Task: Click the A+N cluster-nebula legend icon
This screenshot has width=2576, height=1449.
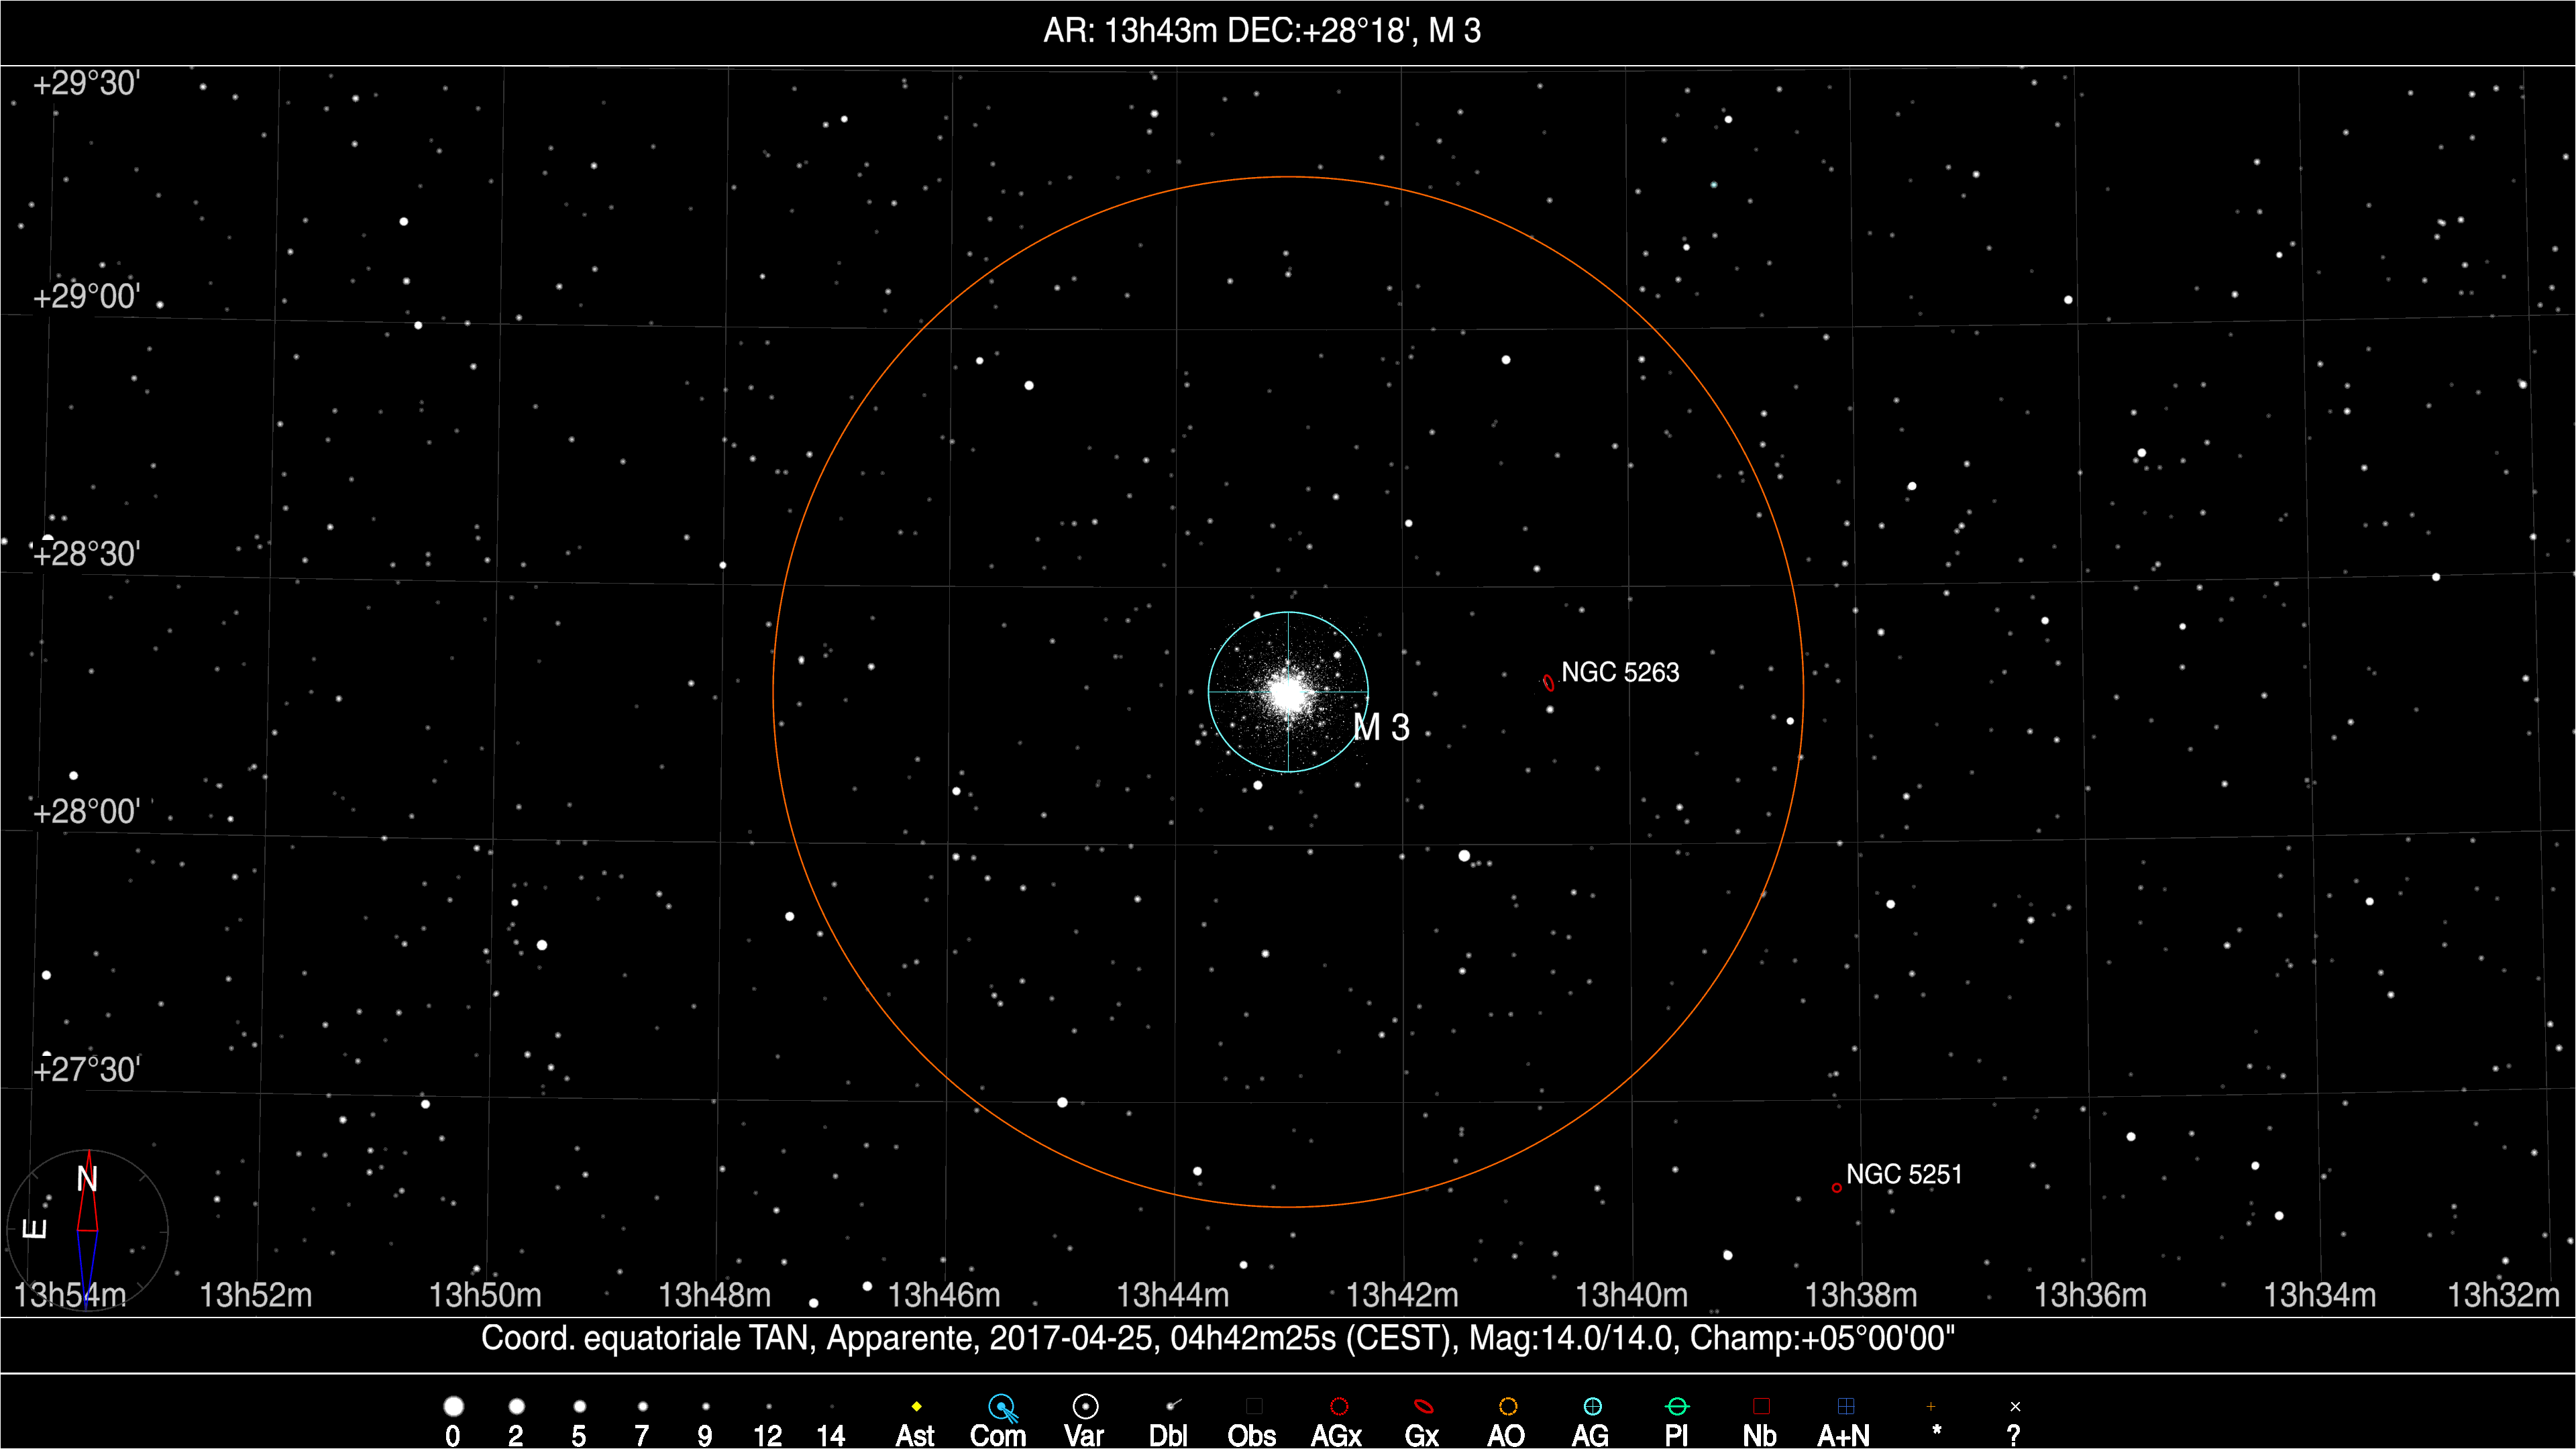Action: tap(1846, 1406)
